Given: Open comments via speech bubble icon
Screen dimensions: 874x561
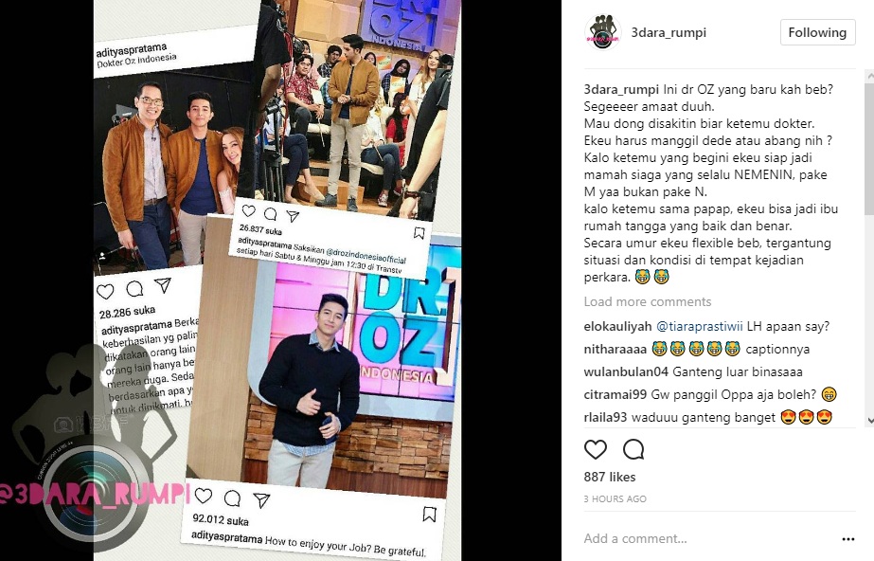Looking at the screenshot, I should pos(633,449).
